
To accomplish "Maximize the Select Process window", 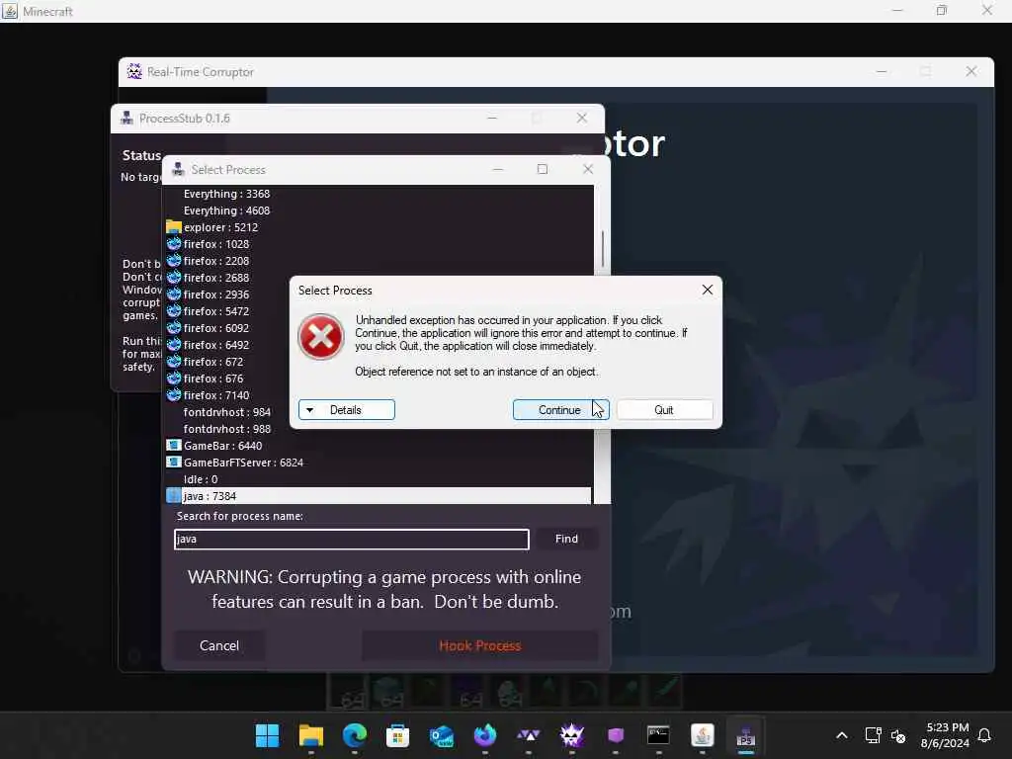I will [x=543, y=169].
